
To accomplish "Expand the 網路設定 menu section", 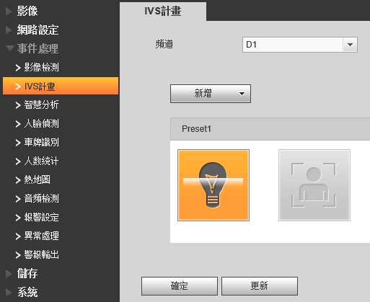I will click(x=32, y=30).
